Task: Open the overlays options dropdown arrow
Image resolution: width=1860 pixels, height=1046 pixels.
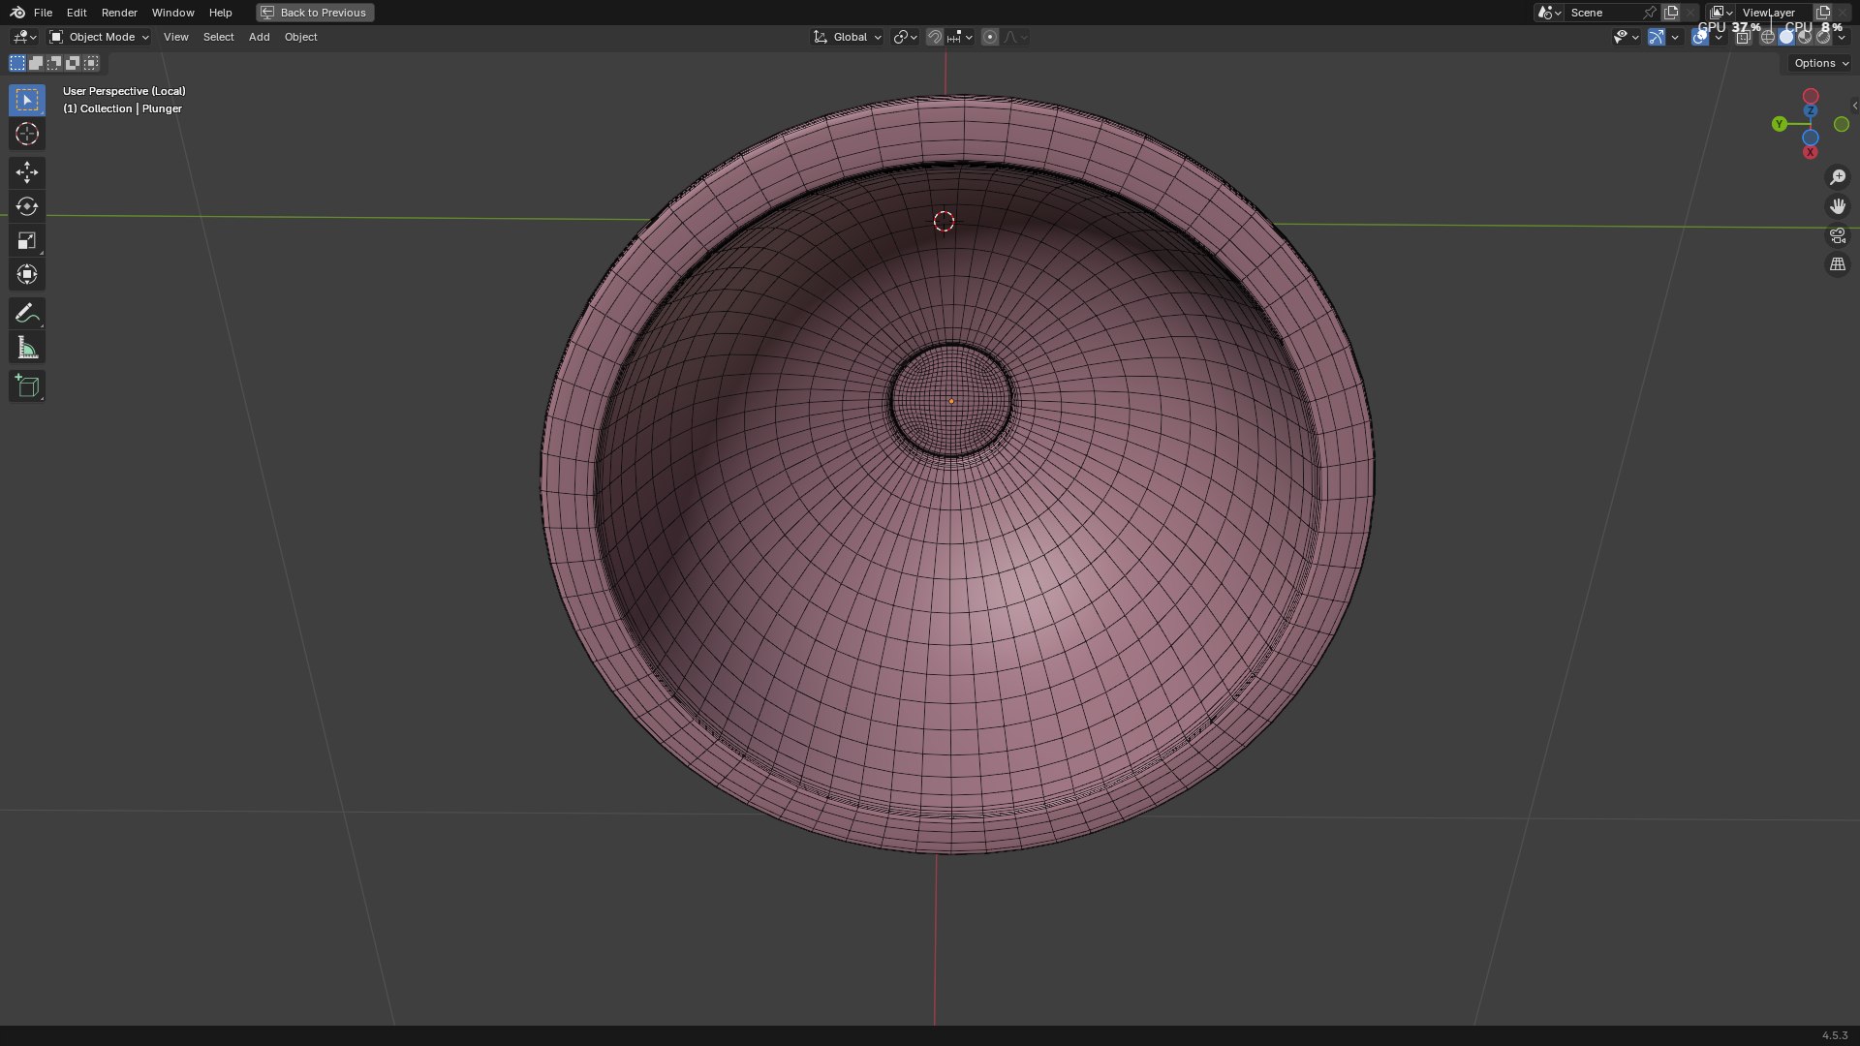Action: point(1719,37)
